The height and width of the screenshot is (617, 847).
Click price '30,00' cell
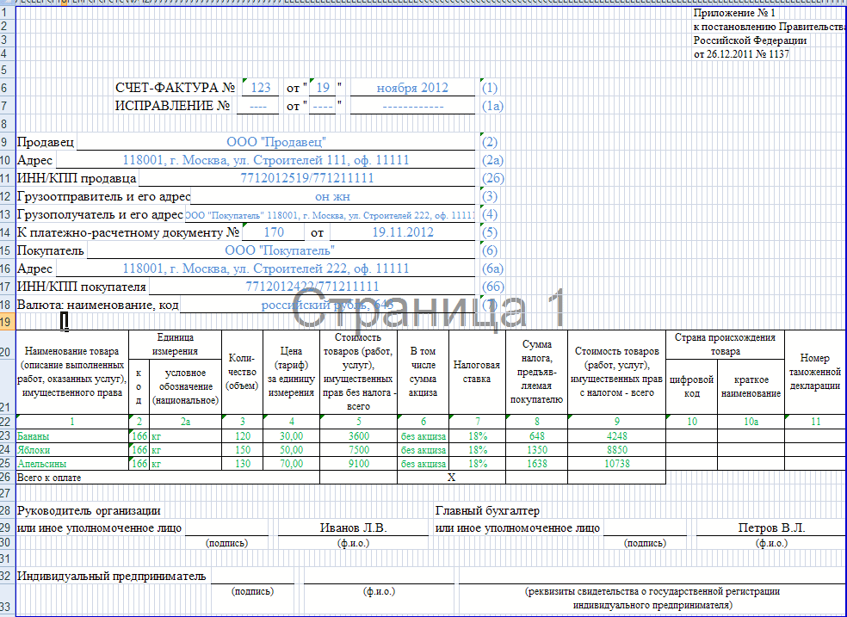click(x=291, y=435)
